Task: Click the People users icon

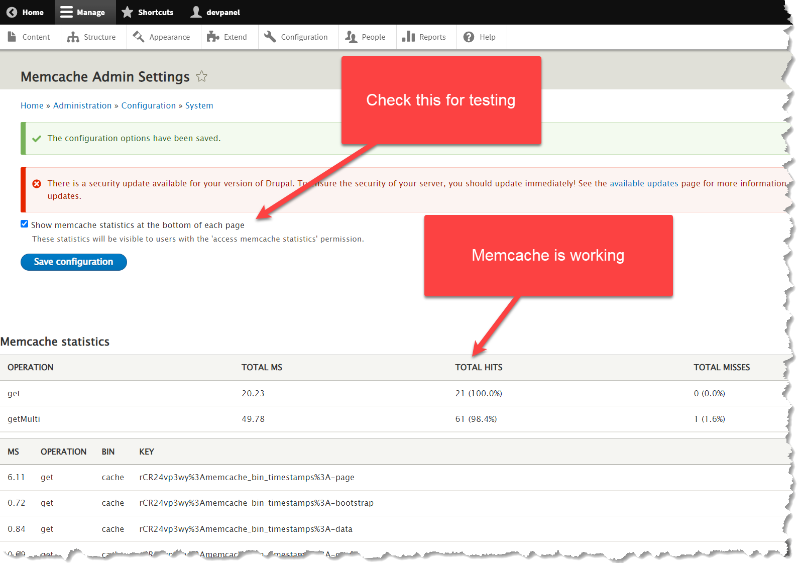Action: point(351,37)
